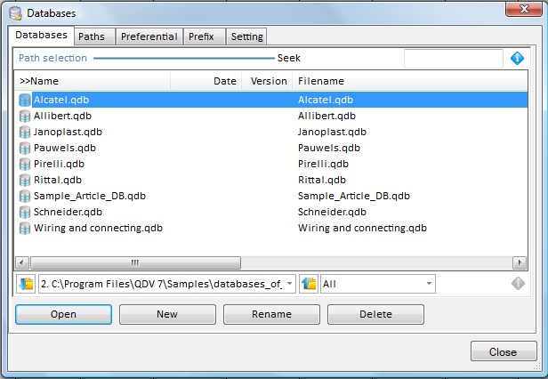The image size is (548, 379).
Task: Click the Allibert.qdb database icon
Action: 25,116
